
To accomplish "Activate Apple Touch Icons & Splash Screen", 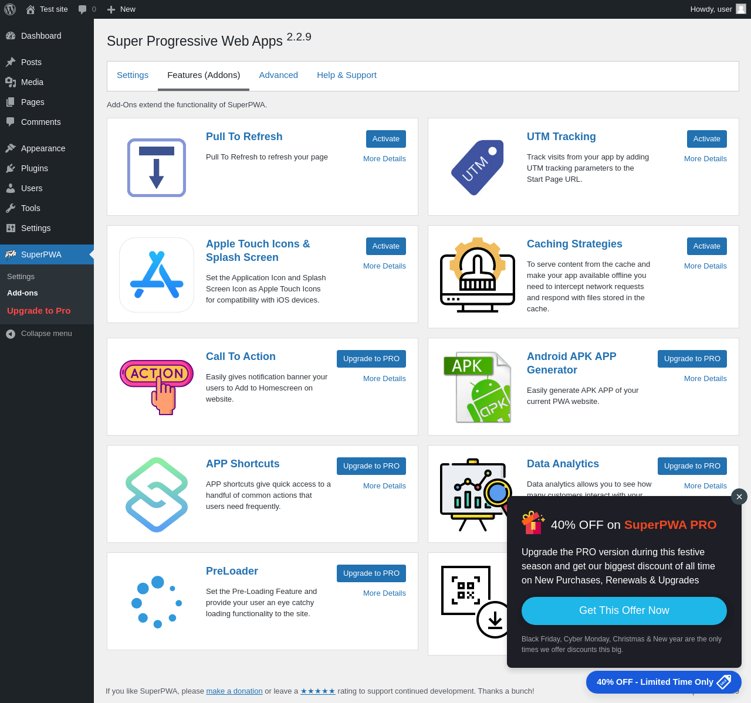I will tap(386, 246).
